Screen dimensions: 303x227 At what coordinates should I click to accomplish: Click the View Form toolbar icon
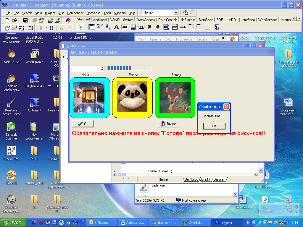click(x=14, y=28)
